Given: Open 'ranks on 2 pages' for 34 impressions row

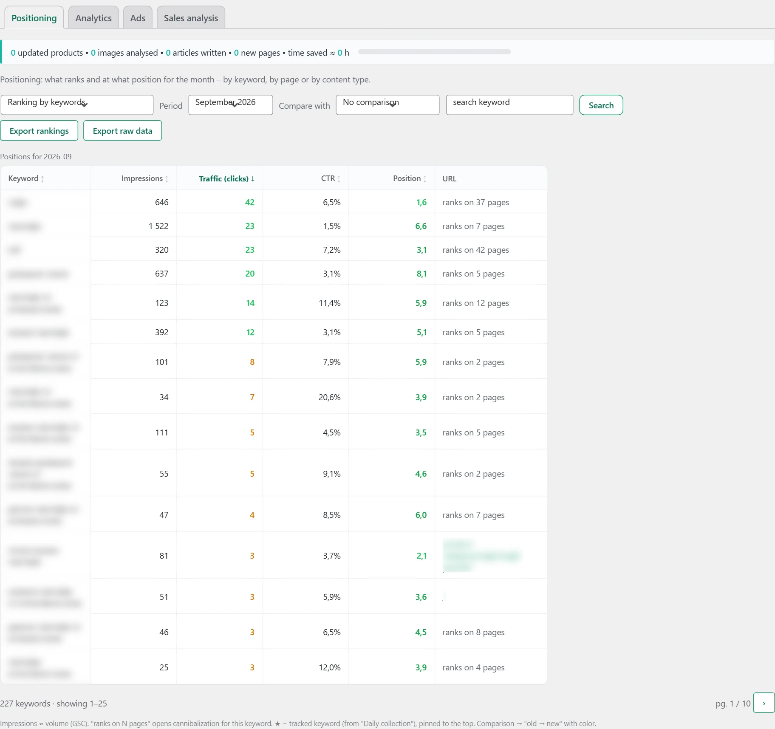Looking at the screenshot, I should 473,397.
